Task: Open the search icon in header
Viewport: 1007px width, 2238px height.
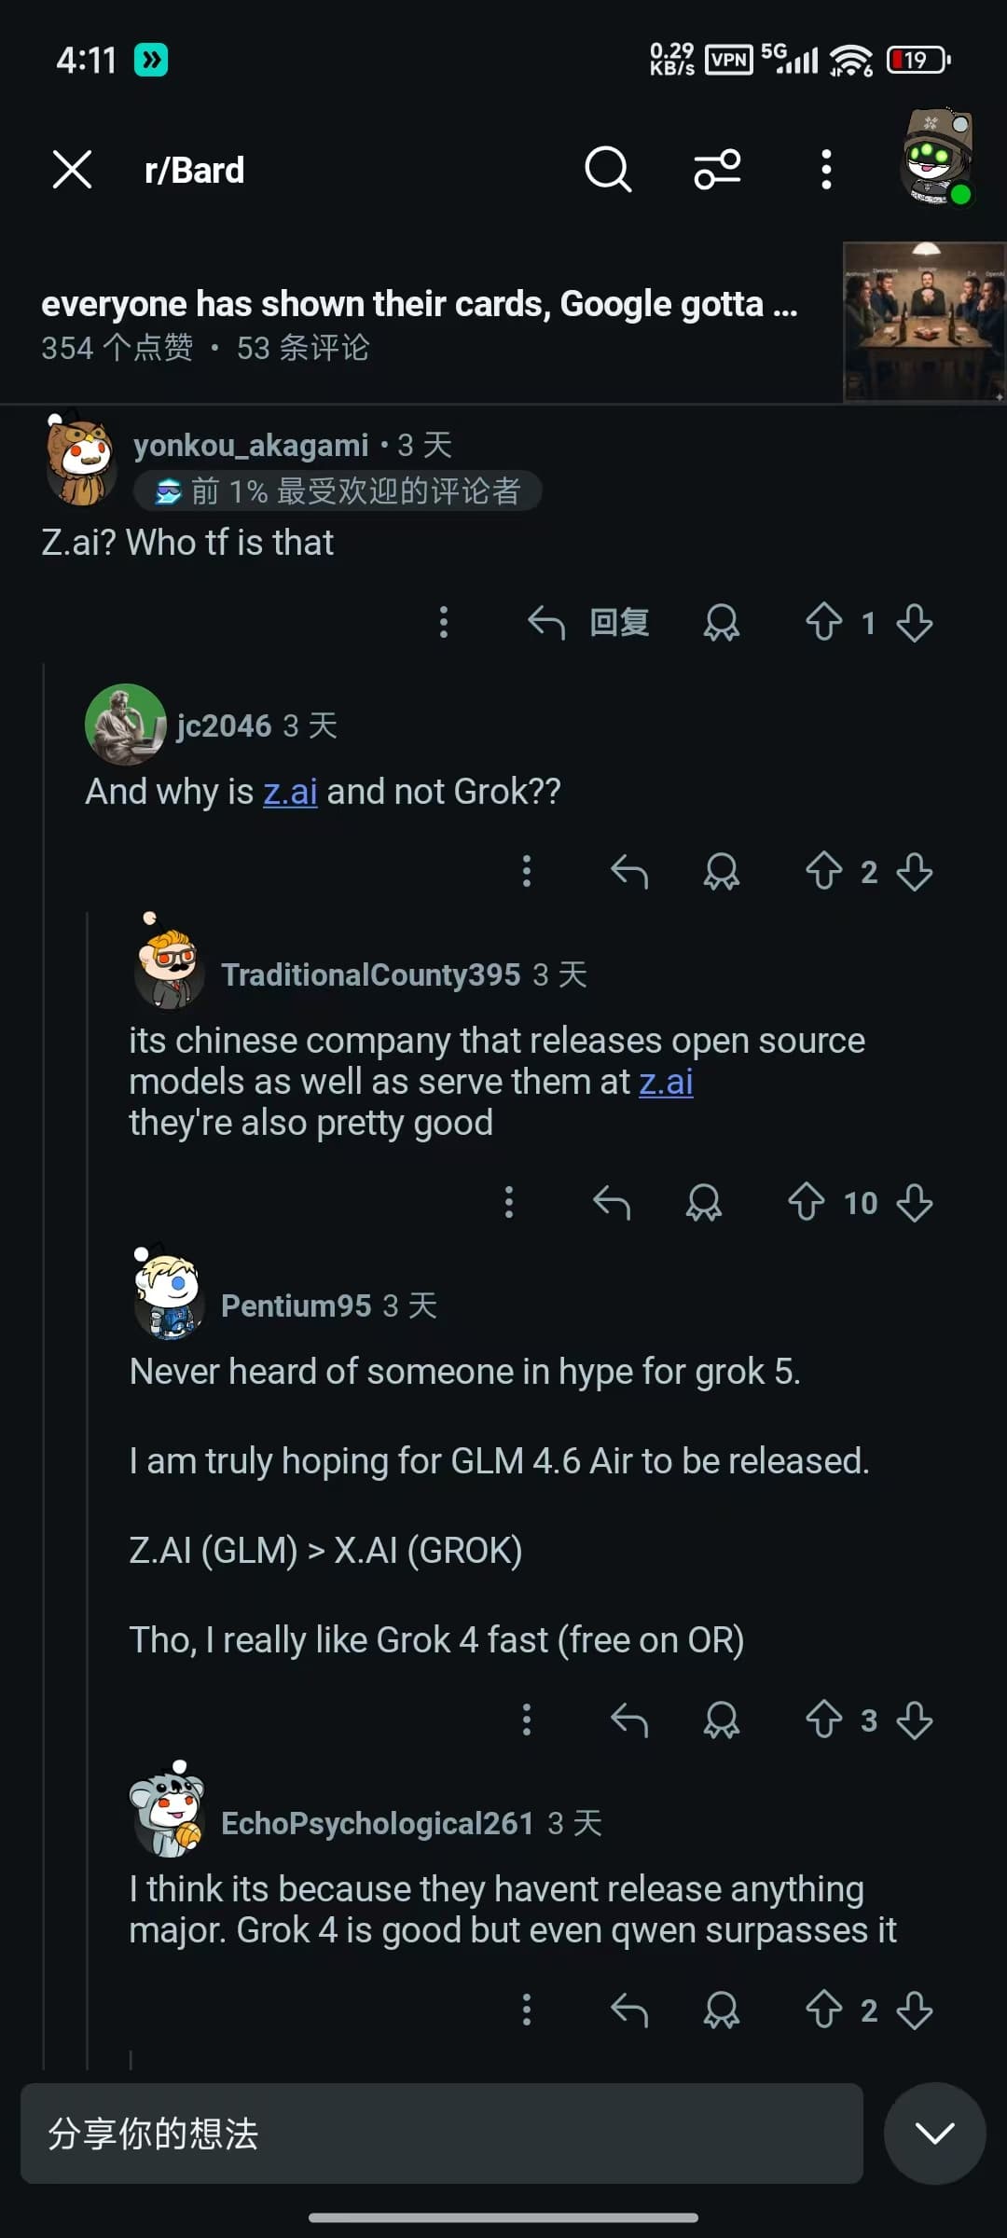Action: coord(608,170)
